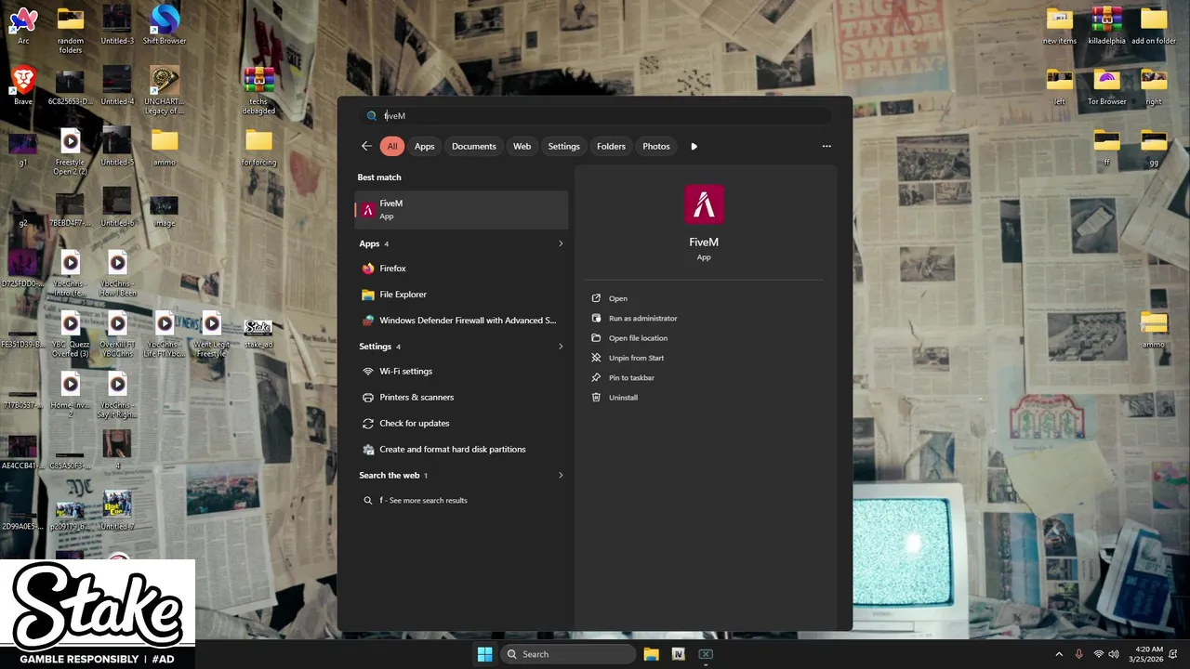Select the random folders desktop folder
The height and width of the screenshot is (669, 1190).
point(70,30)
